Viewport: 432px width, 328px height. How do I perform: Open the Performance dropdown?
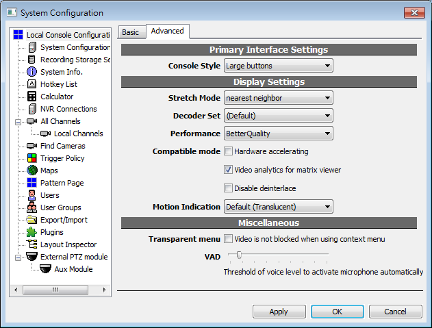coord(279,134)
